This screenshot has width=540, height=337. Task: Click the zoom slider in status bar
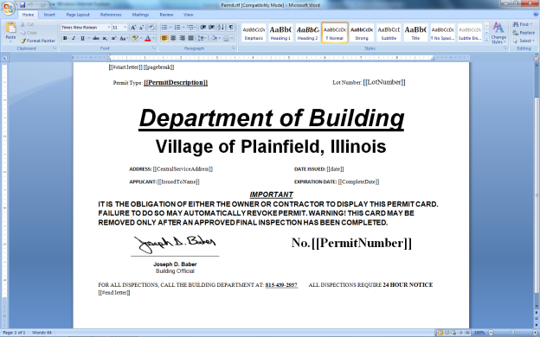(513, 333)
